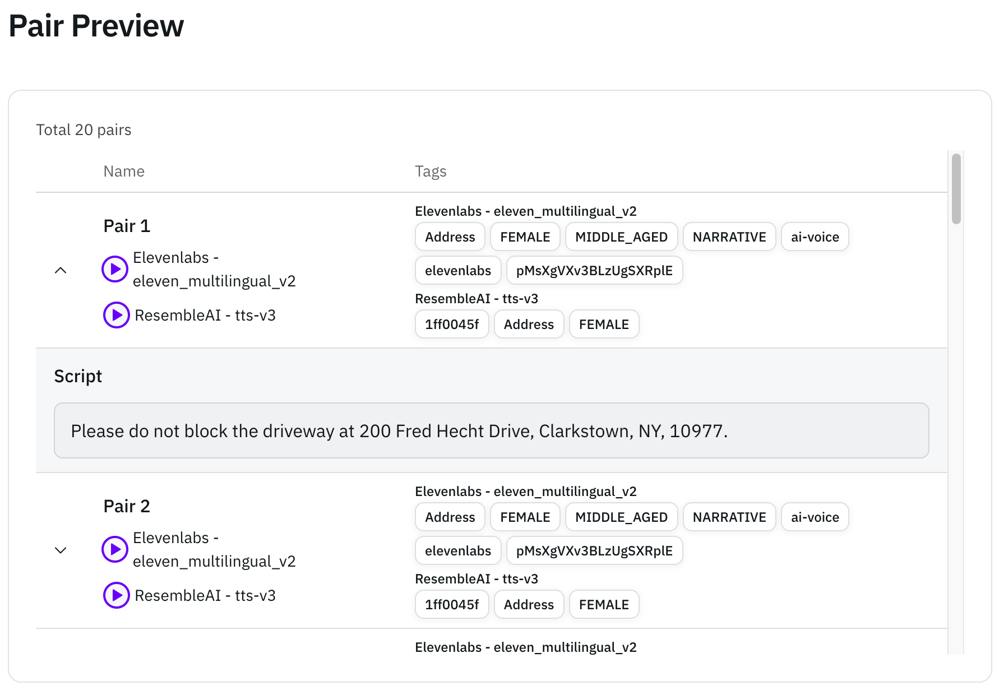This screenshot has width=999, height=695.
Task: Click Pair 2 ResembleAI 'Address' tag
Action: tap(529, 604)
